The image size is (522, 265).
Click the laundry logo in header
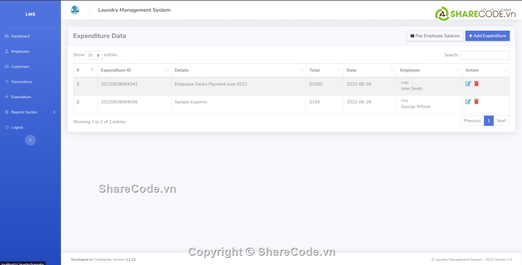point(75,10)
